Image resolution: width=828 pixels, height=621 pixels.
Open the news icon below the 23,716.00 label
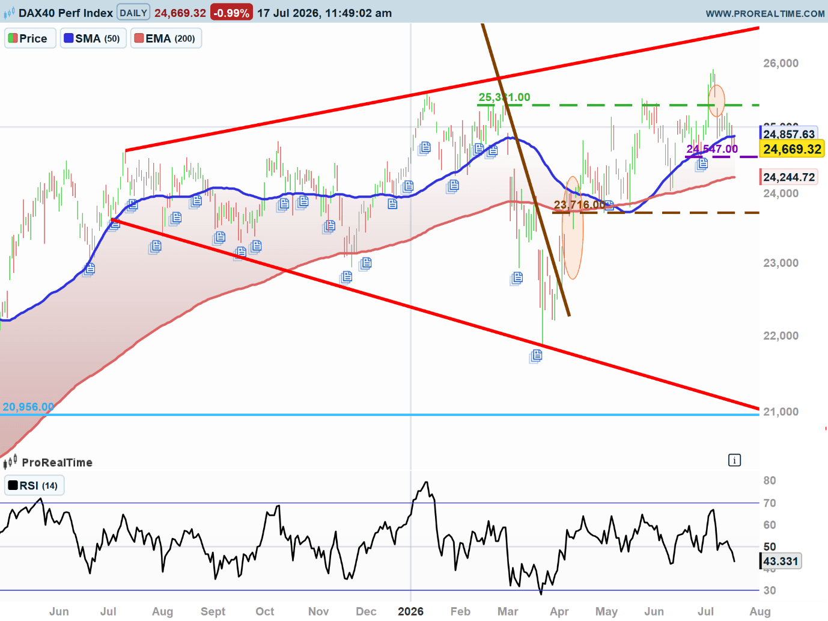(607, 206)
